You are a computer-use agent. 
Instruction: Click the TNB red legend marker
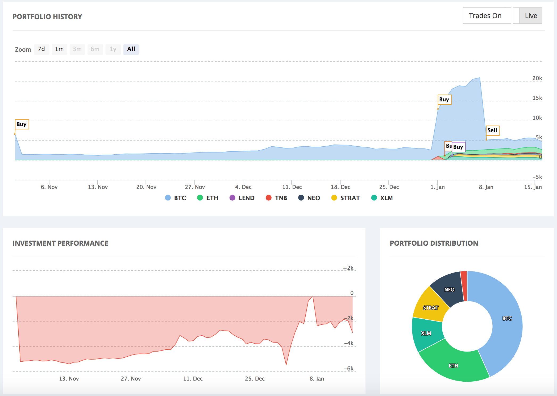(269, 198)
